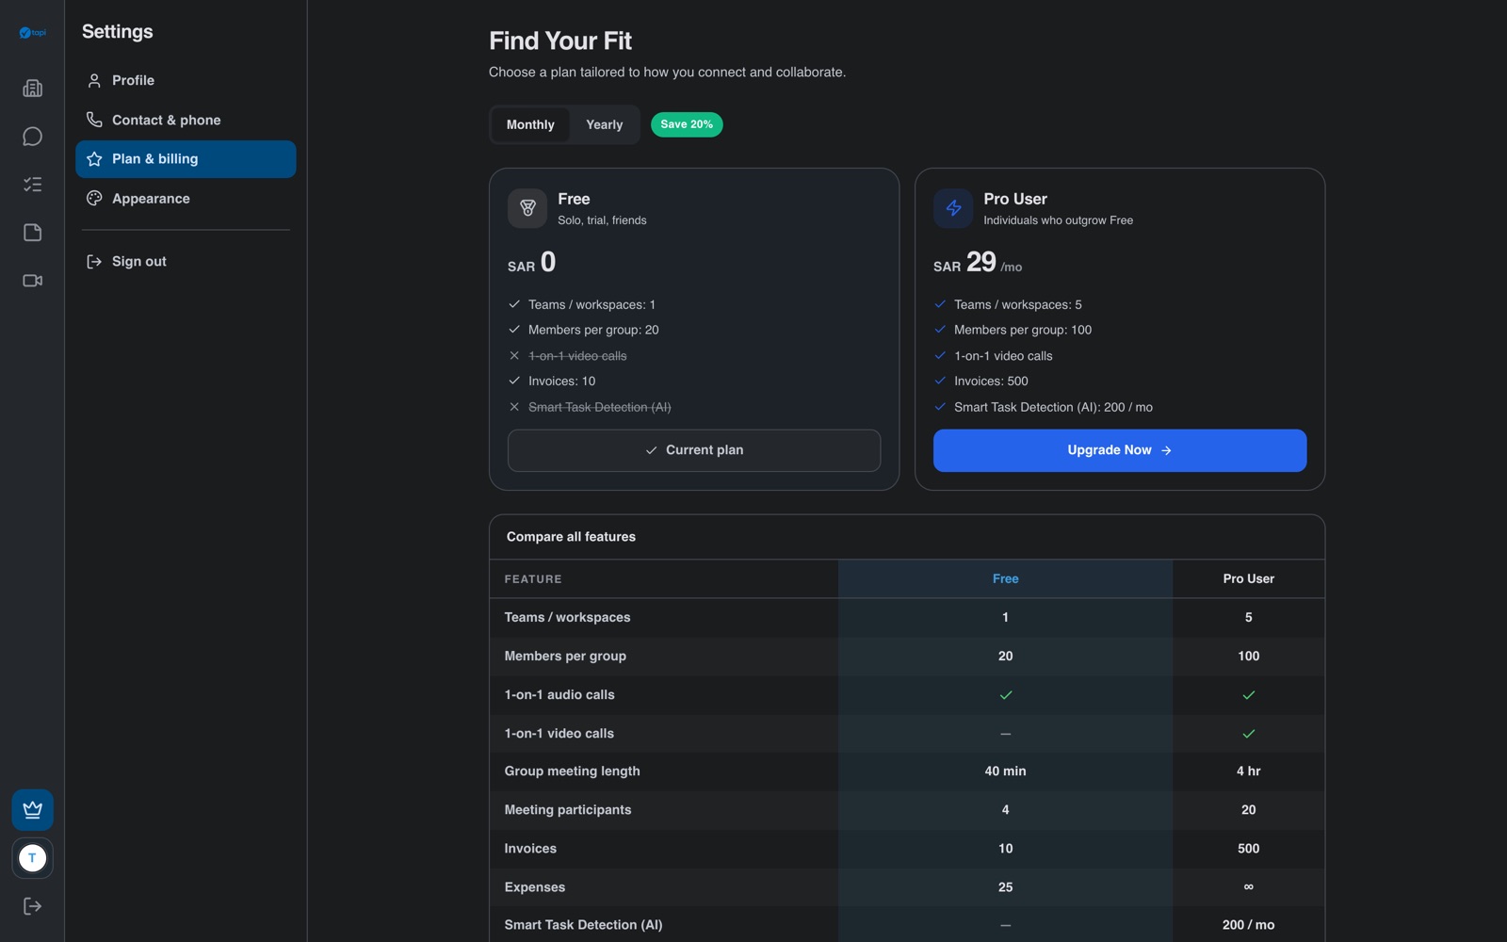Click the infinity Expenses value for Pro
Viewport: 1507px width, 942px height.
tap(1248, 886)
